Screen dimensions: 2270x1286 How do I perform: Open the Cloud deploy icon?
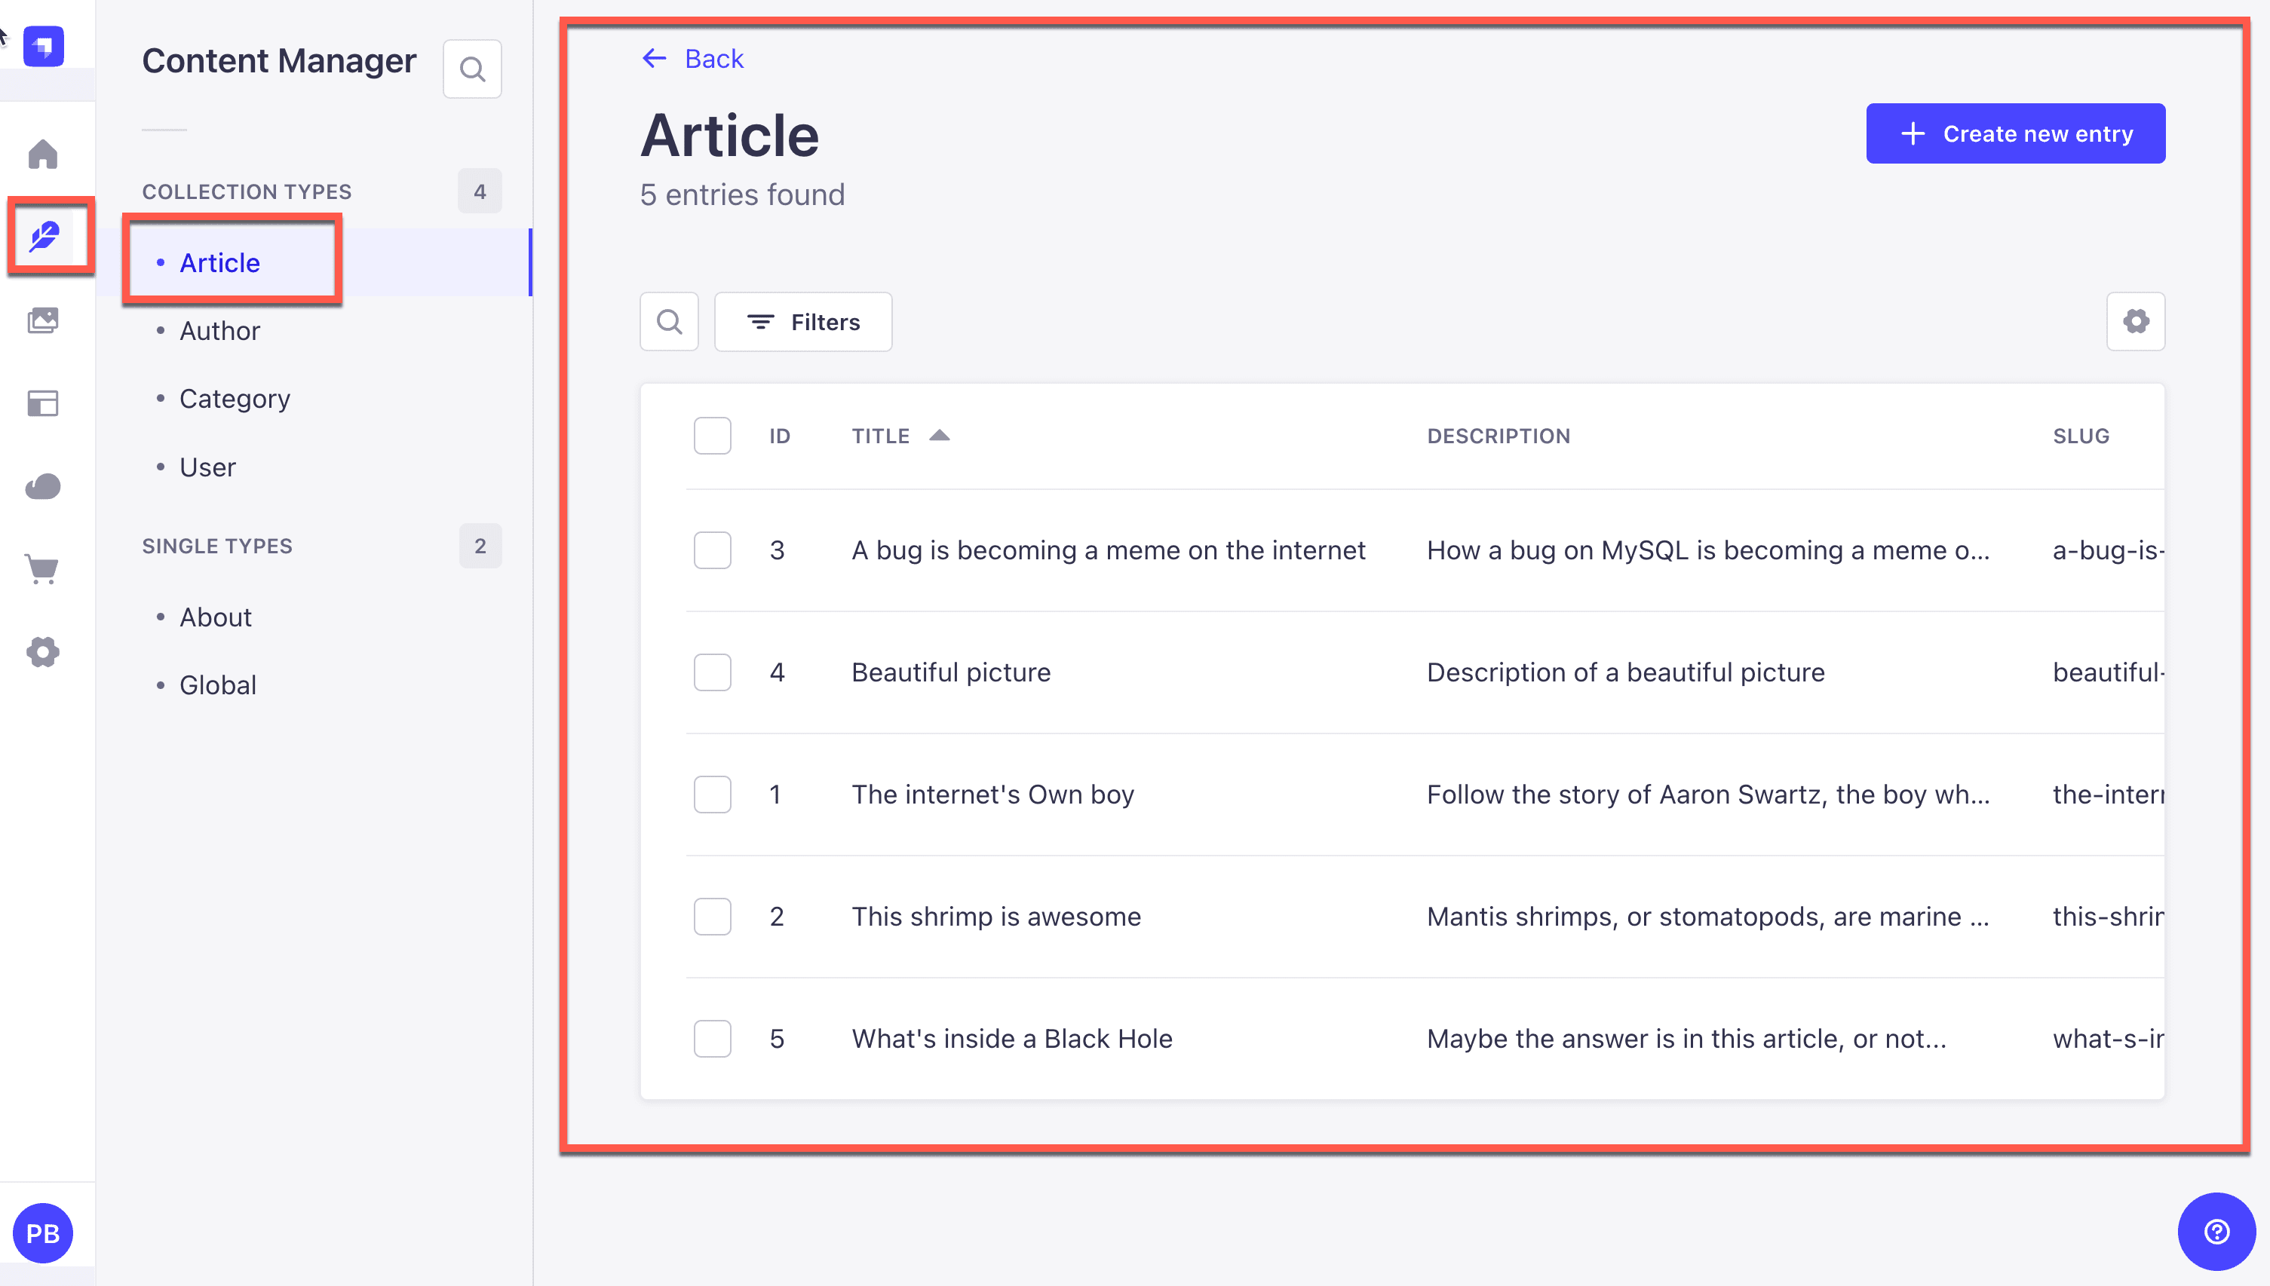point(43,485)
